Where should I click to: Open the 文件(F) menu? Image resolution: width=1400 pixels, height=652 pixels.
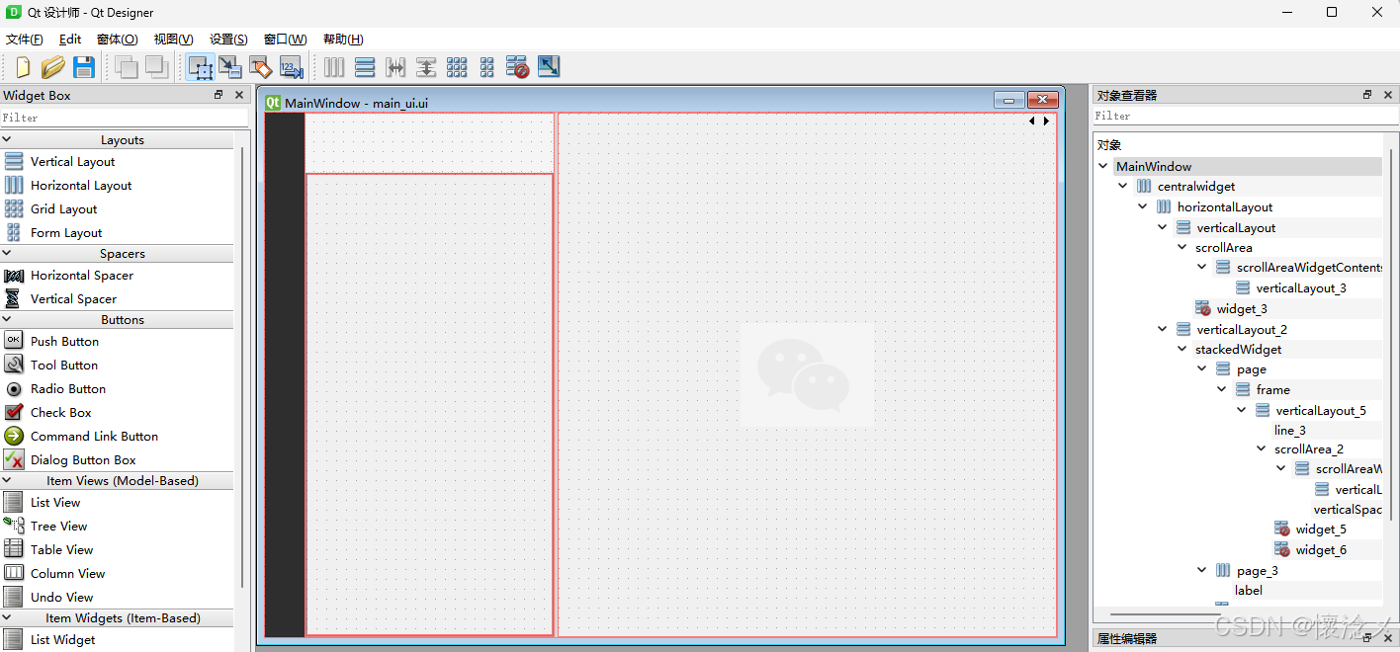tap(25, 39)
